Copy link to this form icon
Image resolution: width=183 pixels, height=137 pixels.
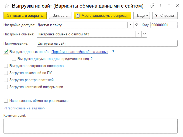pos(152,6)
